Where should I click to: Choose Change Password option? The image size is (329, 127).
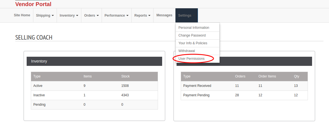pos(198,35)
